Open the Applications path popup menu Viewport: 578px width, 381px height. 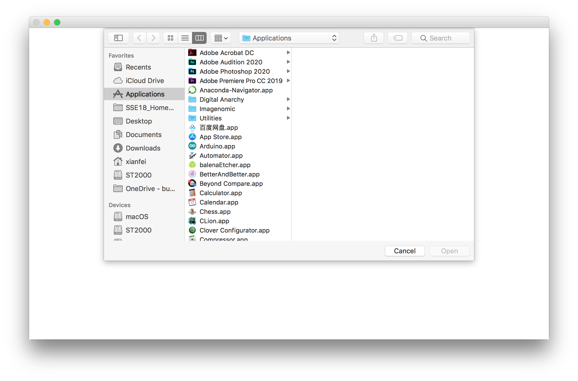coord(289,38)
